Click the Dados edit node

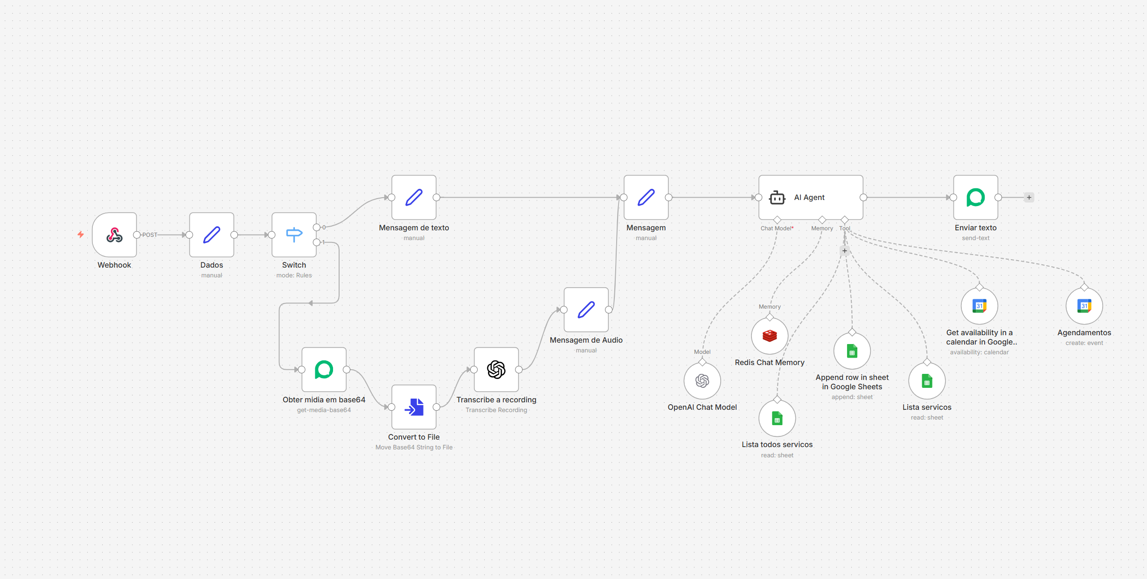(x=211, y=234)
